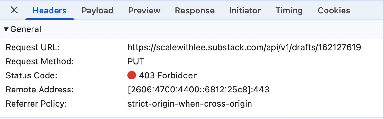Click the Remote Address label

tap(40, 90)
